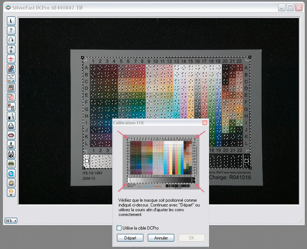Click the IT8 reference thumbnail in dialog
The height and width of the screenshot is (249, 307).
click(x=161, y=162)
